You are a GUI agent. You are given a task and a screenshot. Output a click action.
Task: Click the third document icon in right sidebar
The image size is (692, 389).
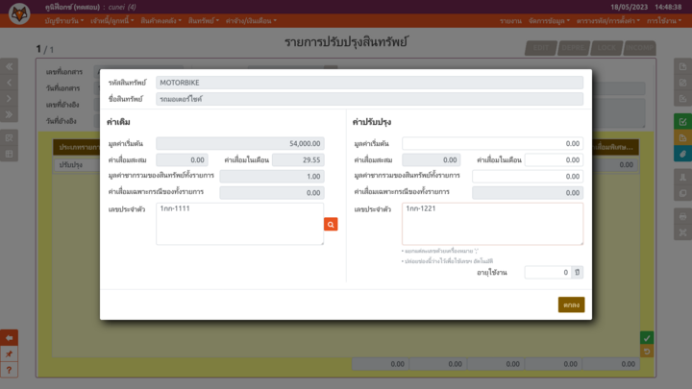[682, 98]
